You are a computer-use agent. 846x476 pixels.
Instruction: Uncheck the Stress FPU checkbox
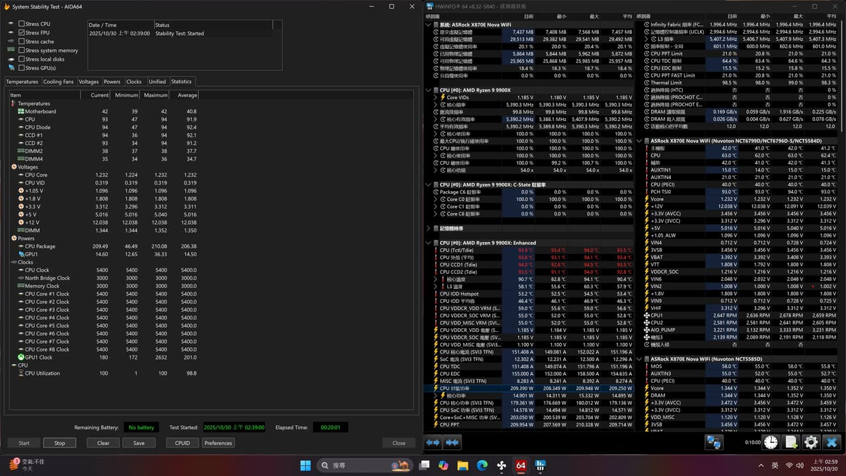coord(22,32)
